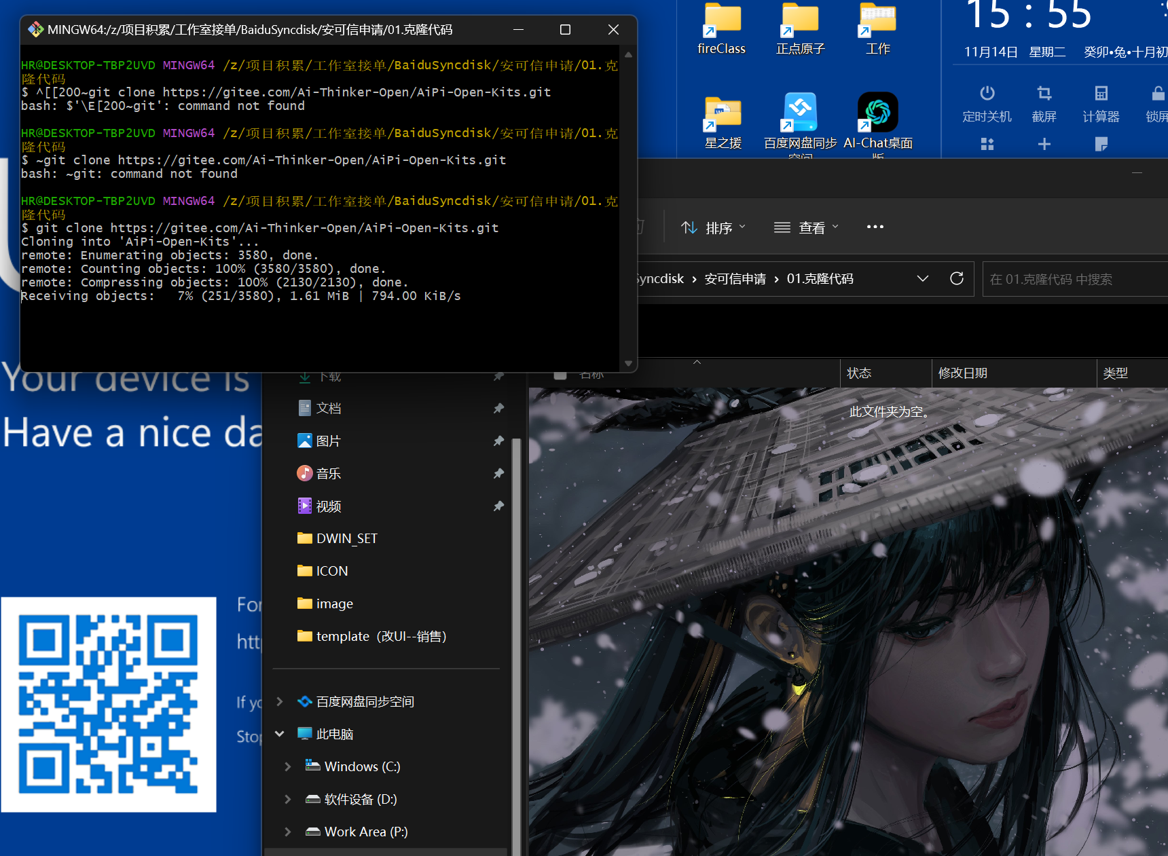The width and height of the screenshot is (1168, 856).
Task: Click the sticky note widget icon
Action: pyautogui.click(x=1101, y=144)
